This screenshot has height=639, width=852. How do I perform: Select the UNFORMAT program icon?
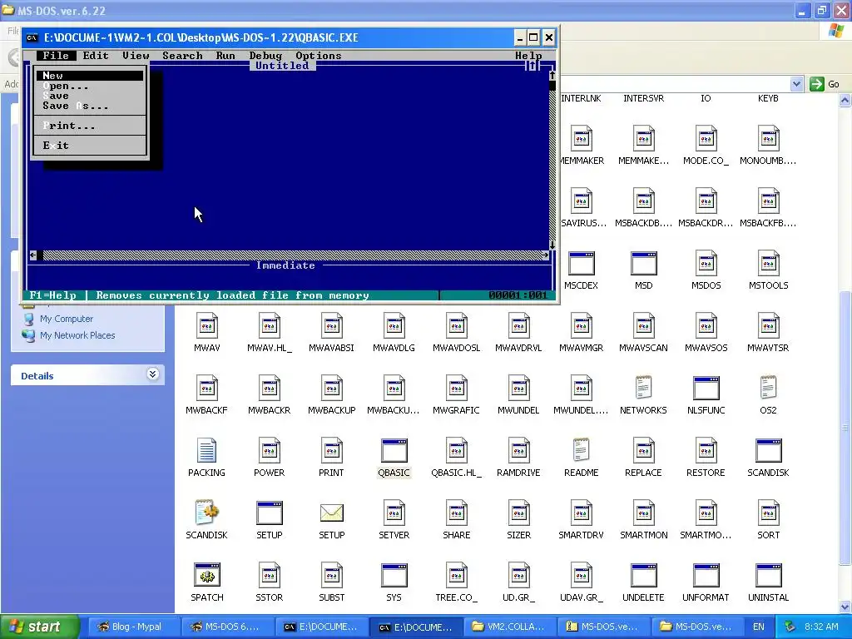[x=706, y=576]
